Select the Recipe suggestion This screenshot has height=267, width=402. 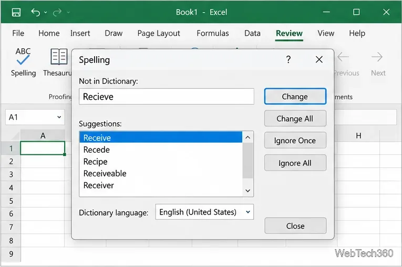pos(161,162)
